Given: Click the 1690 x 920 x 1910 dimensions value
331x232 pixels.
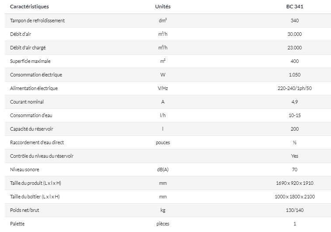Looking at the screenshot, I should tap(294, 183).
